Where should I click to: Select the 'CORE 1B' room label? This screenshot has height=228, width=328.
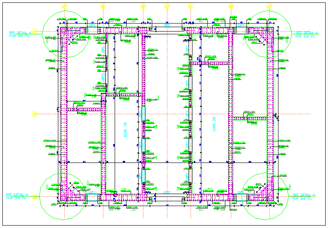coord(125,131)
